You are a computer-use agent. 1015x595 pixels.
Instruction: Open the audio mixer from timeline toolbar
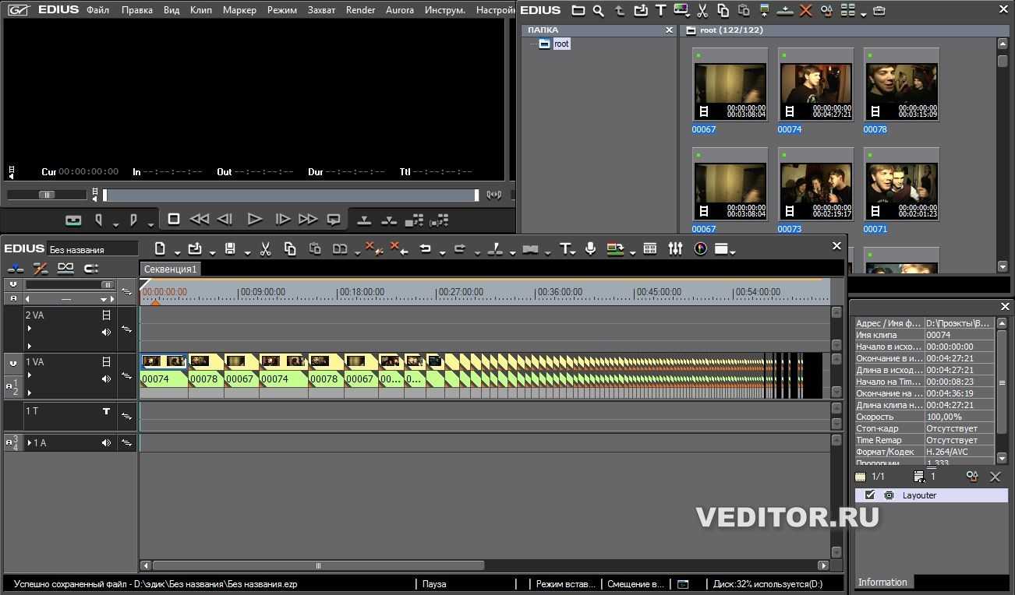coord(675,248)
